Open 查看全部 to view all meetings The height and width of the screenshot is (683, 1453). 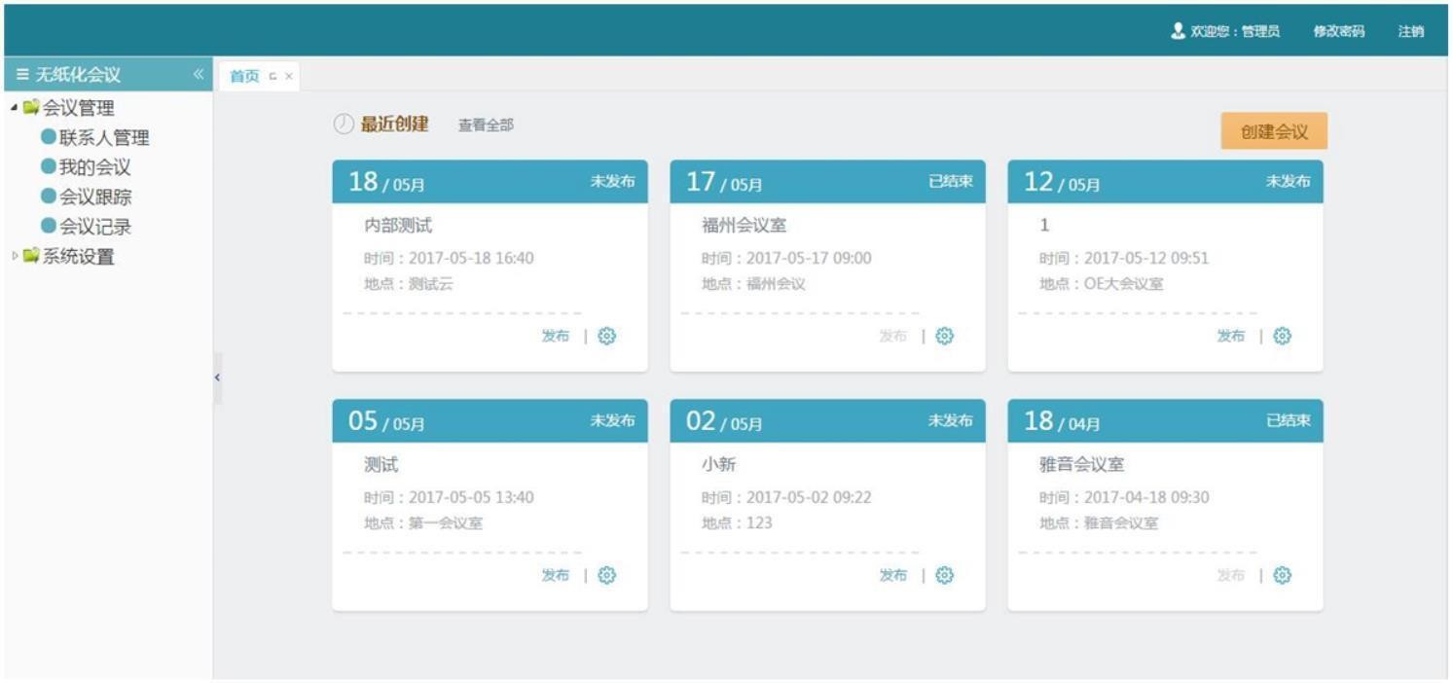pos(486,125)
